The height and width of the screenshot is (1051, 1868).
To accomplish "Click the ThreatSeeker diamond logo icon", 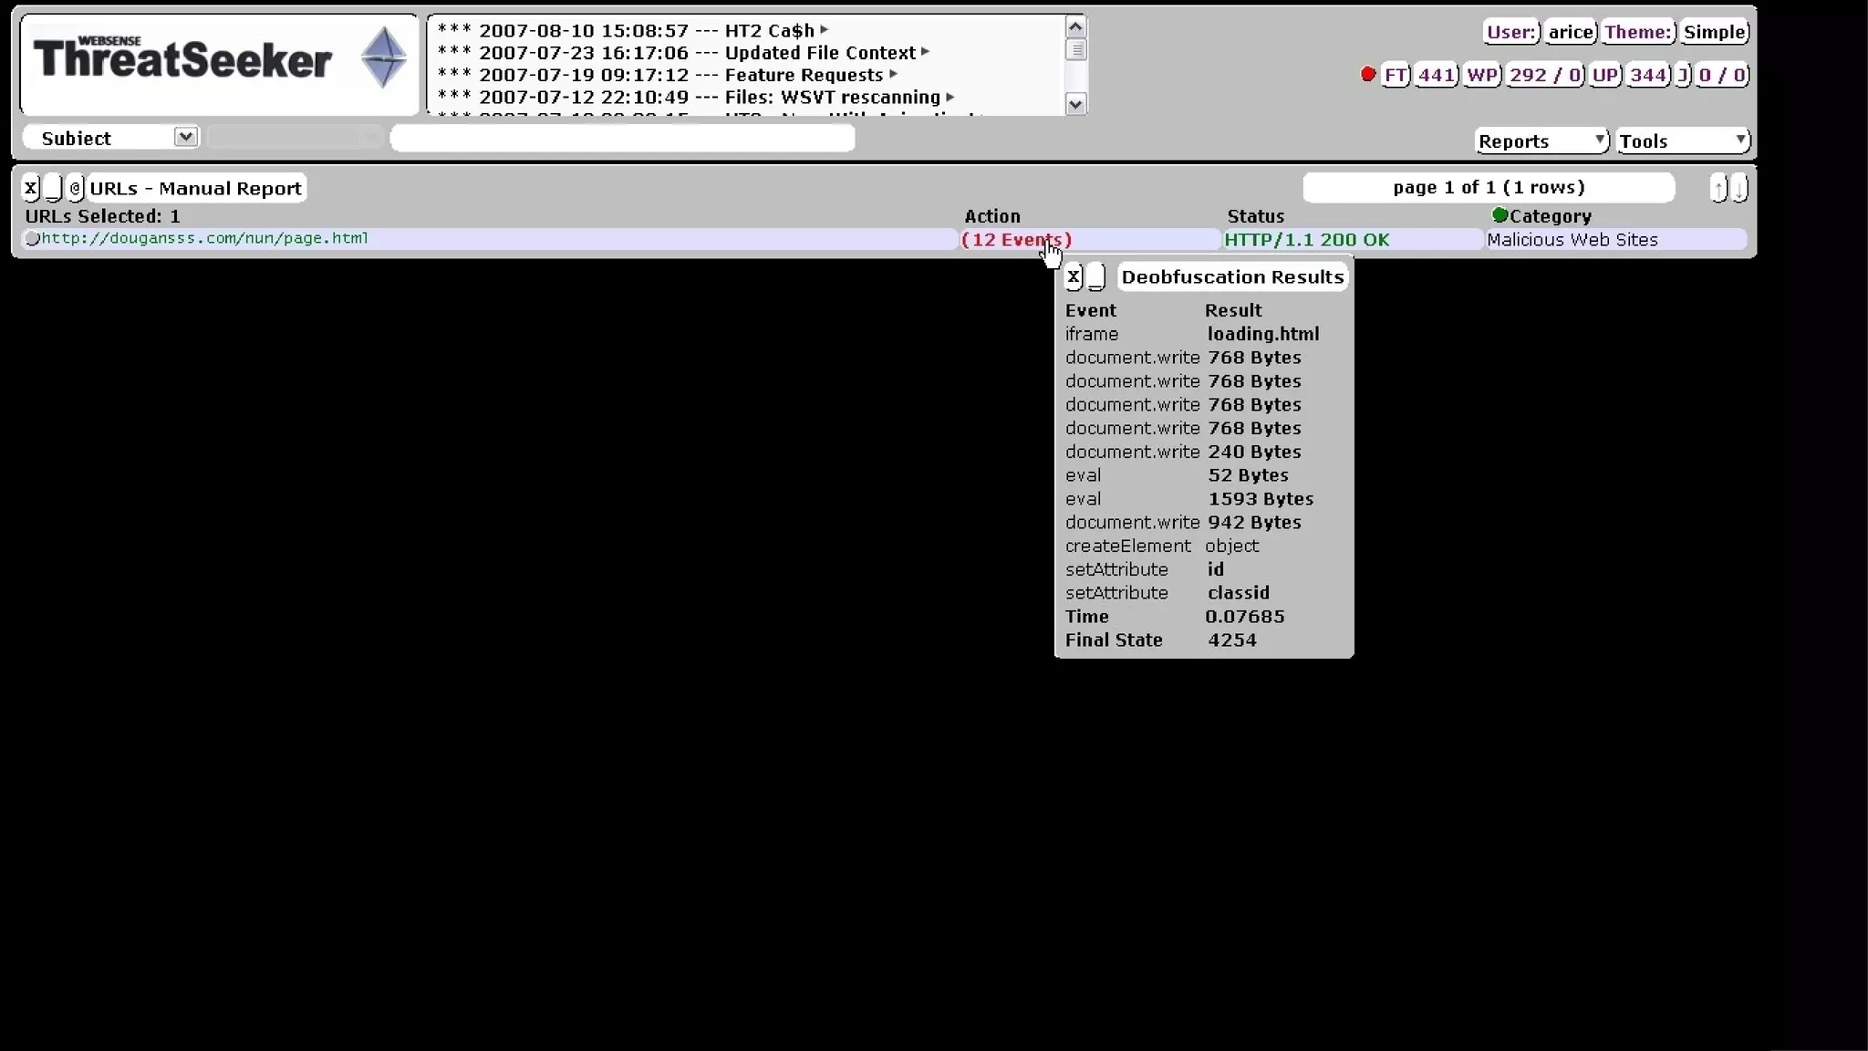I will click(x=383, y=57).
